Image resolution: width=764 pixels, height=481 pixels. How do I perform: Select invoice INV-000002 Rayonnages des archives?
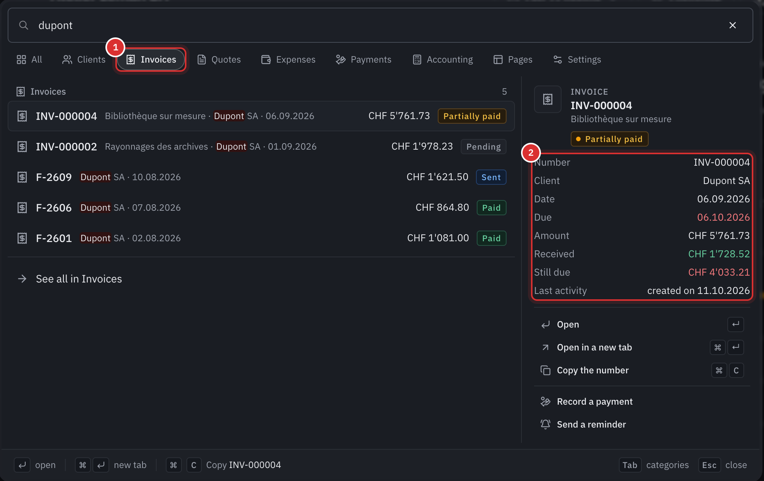261,147
